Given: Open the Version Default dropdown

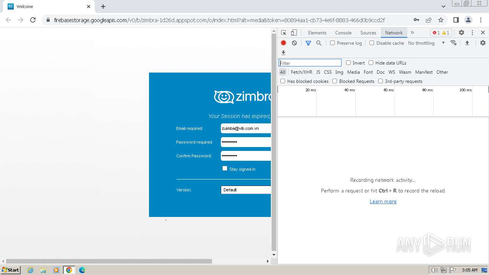Looking at the screenshot, I should tap(246, 190).
